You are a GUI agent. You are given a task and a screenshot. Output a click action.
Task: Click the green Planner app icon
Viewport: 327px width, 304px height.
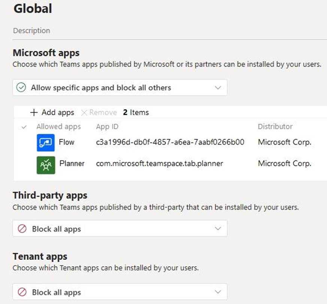pos(46,165)
